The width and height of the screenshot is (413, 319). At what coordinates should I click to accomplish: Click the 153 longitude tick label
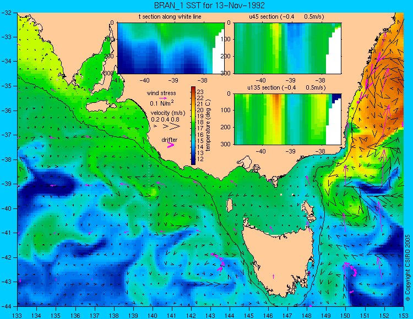[x=404, y=315]
